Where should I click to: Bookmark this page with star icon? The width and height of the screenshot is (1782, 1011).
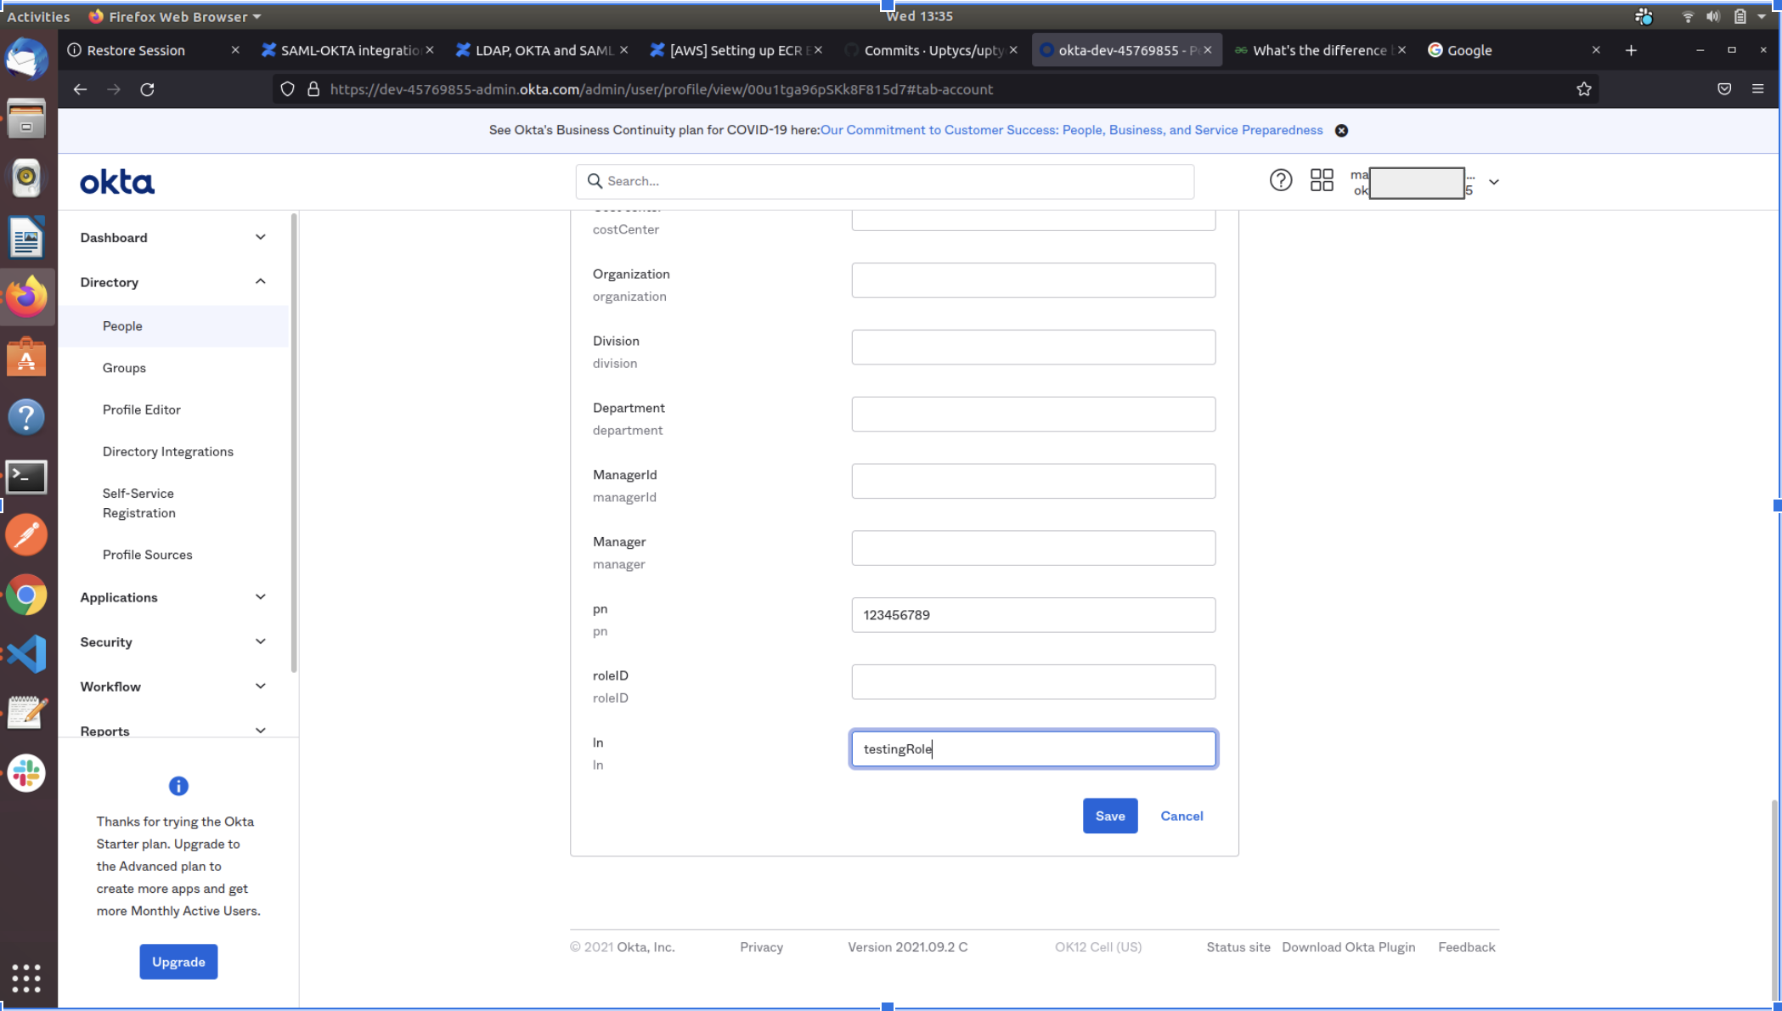[1583, 89]
